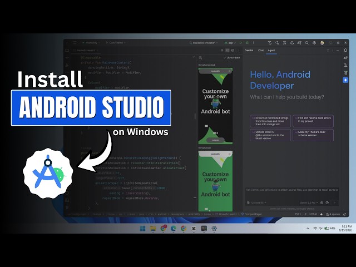Click HomeScreen.kt in the breadcrumb bar
Viewport: 356px width, 267px height.
tap(226, 214)
